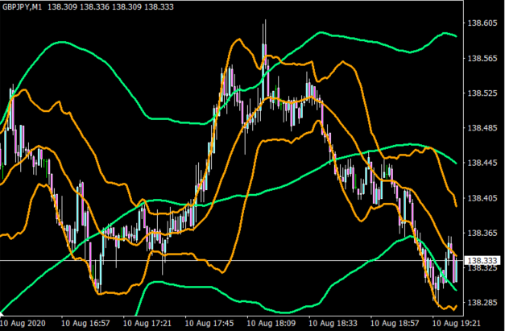Select the 138.445 price axis label
This screenshot has width=505, height=331.
pos(482,163)
